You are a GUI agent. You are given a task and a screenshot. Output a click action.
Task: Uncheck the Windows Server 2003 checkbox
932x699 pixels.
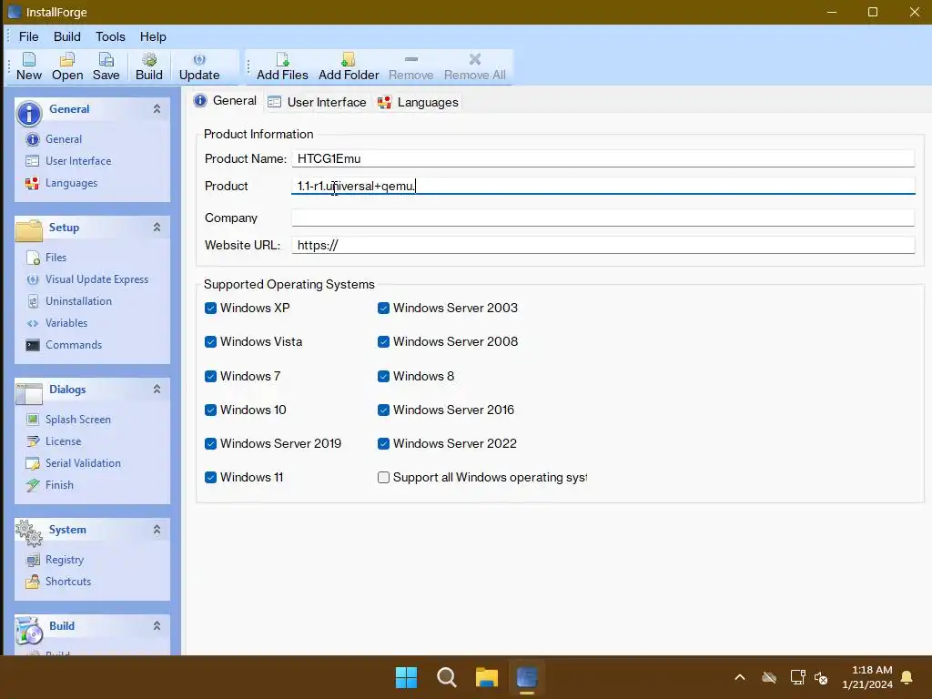pos(383,308)
